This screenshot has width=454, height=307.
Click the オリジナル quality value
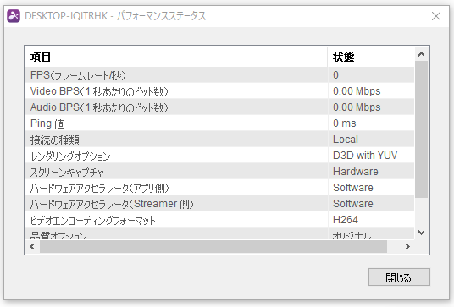click(x=352, y=235)
